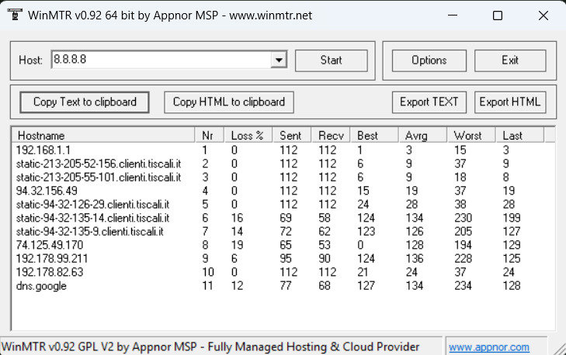Open the Host dropdown arrow
566x355 pixels.
pos(279,60)
